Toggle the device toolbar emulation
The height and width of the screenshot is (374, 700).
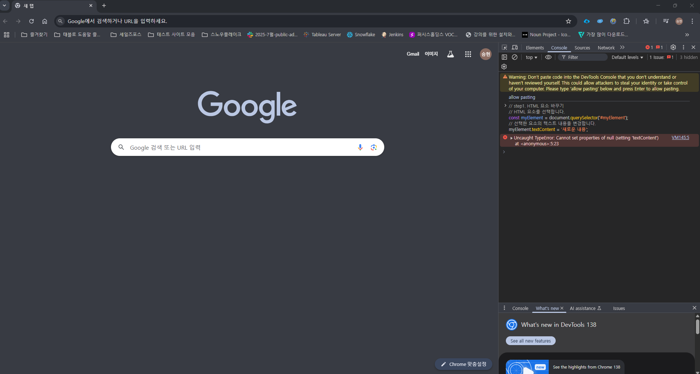pos(515,48)
